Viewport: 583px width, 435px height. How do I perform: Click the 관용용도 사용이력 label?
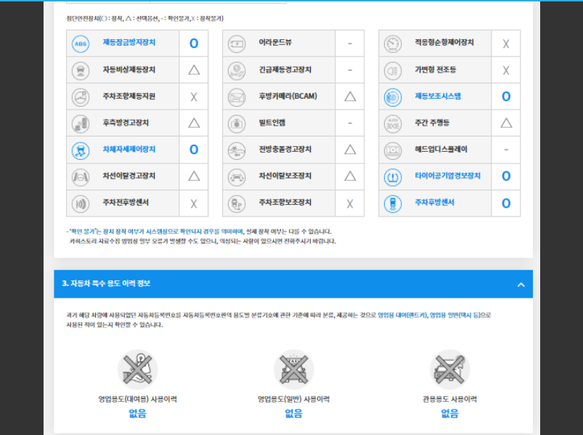(x=450, y=399)
